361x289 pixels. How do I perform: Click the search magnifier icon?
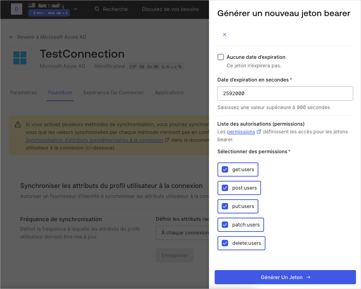tap(97, 9)
